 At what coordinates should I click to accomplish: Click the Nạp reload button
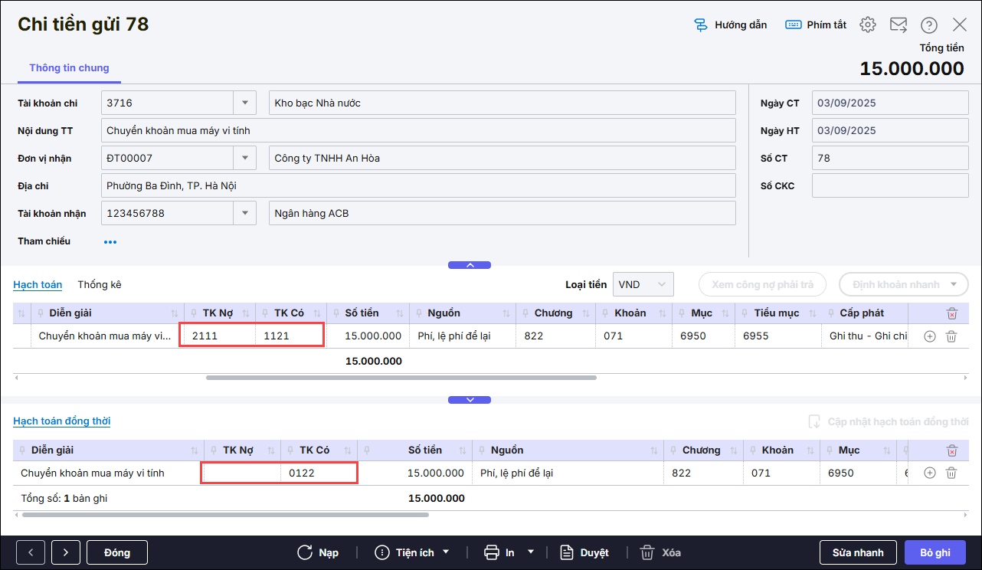[x=318, y=552]
